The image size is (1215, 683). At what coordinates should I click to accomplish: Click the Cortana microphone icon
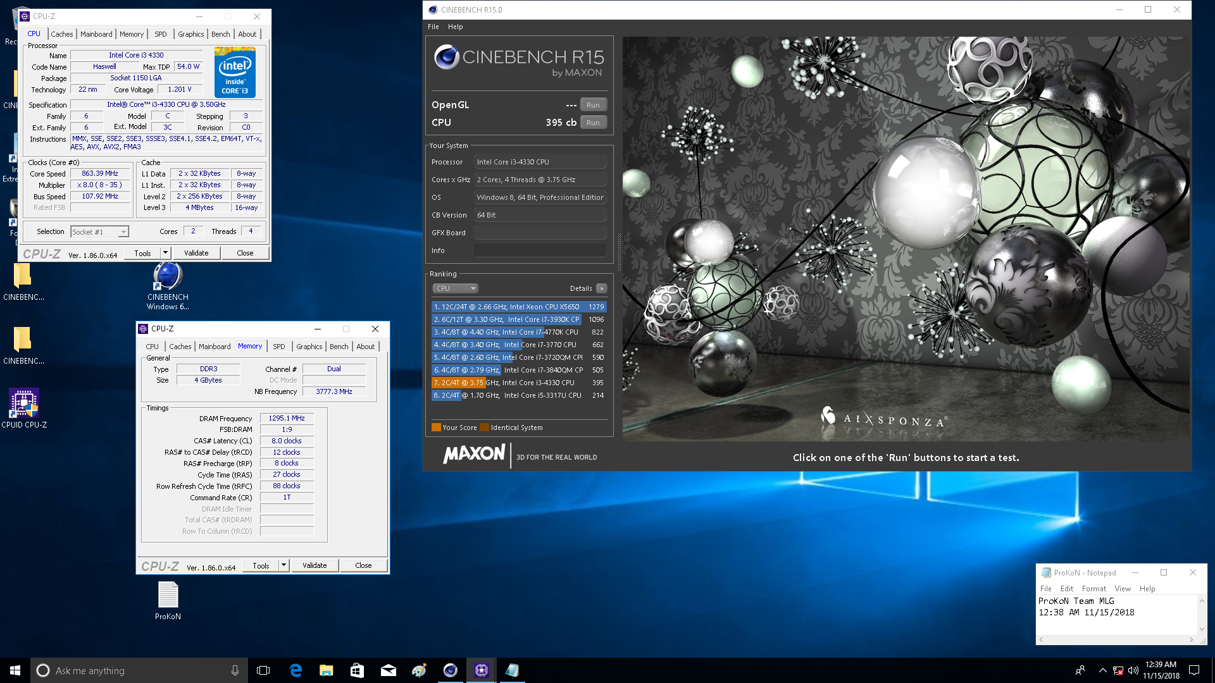[235, 670]
